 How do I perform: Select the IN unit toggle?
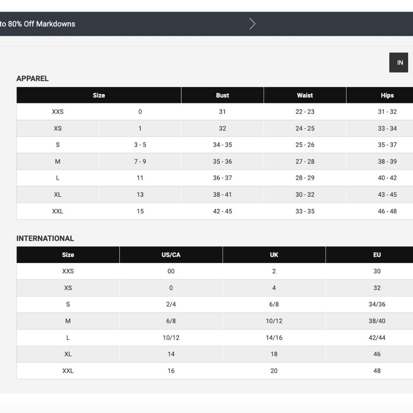coord(399,62)
